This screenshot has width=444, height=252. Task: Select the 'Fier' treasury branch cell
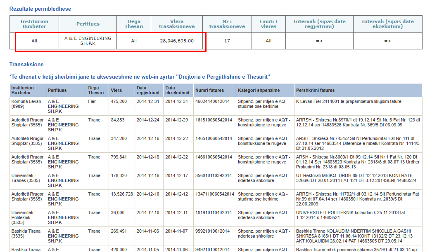tap(92, 101)
